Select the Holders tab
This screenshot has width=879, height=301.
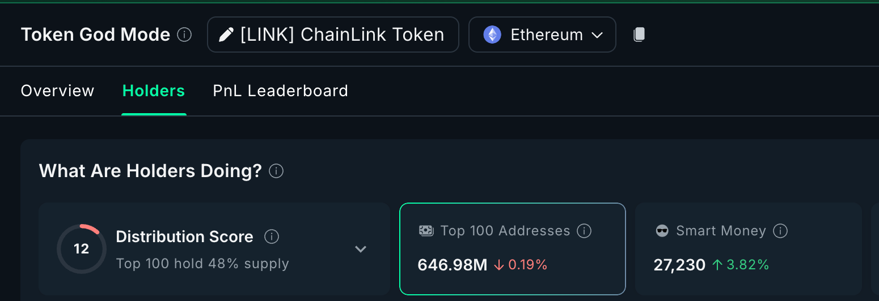[x=154, y=91]
